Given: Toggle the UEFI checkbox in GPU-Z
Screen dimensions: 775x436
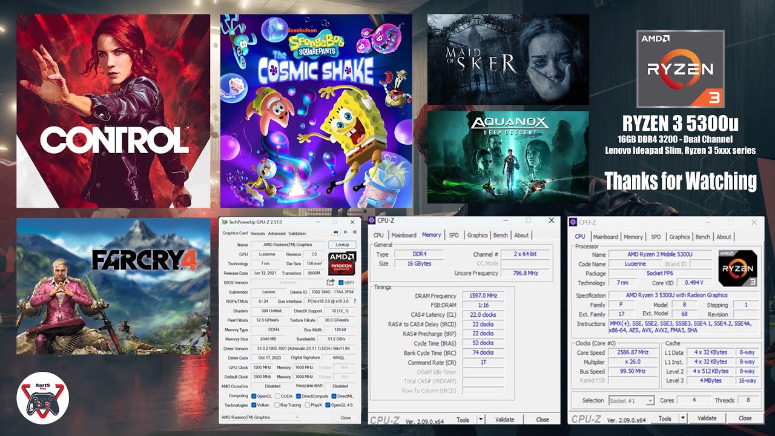Looking at the screenshot, I should pos(341,282).
